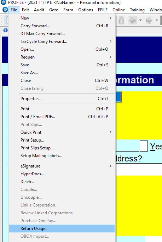Open the dropdown arrow beside the back arrow

pos(140,20)
